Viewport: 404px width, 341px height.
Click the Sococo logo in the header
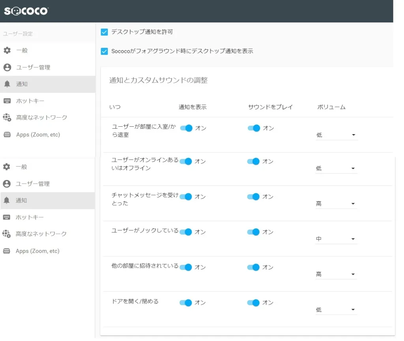coord(26,11)
